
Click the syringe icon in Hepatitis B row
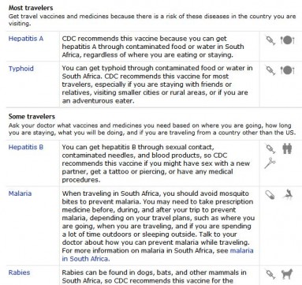(x=270, y=148)
